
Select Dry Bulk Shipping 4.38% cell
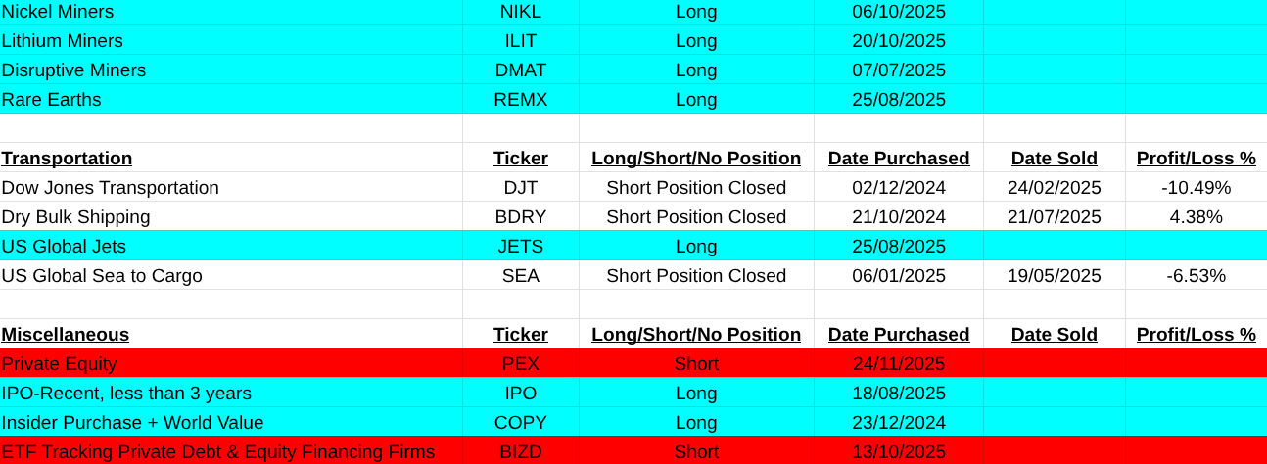pos(1196,217)
